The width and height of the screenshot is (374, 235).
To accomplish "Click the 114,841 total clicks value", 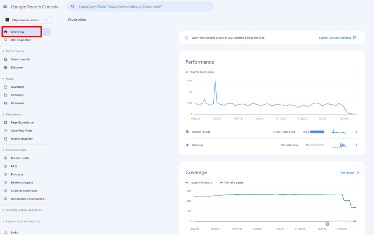I will click(284, 132).
